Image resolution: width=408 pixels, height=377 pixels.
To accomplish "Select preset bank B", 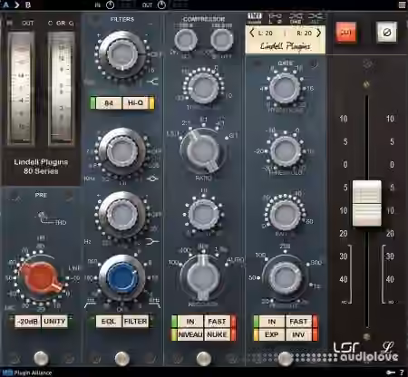I will tap(28, 5).
